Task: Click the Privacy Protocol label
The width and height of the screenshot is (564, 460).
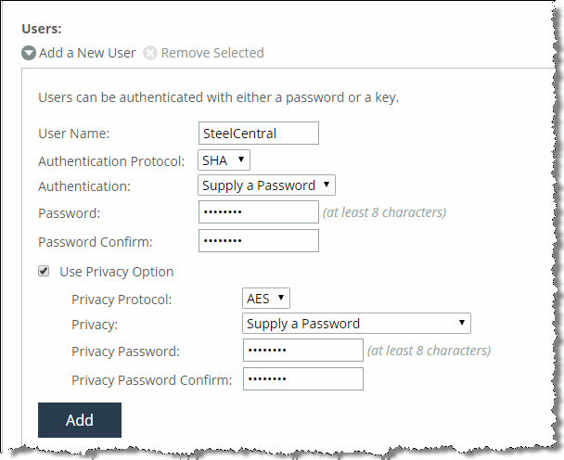Action: 122,300
